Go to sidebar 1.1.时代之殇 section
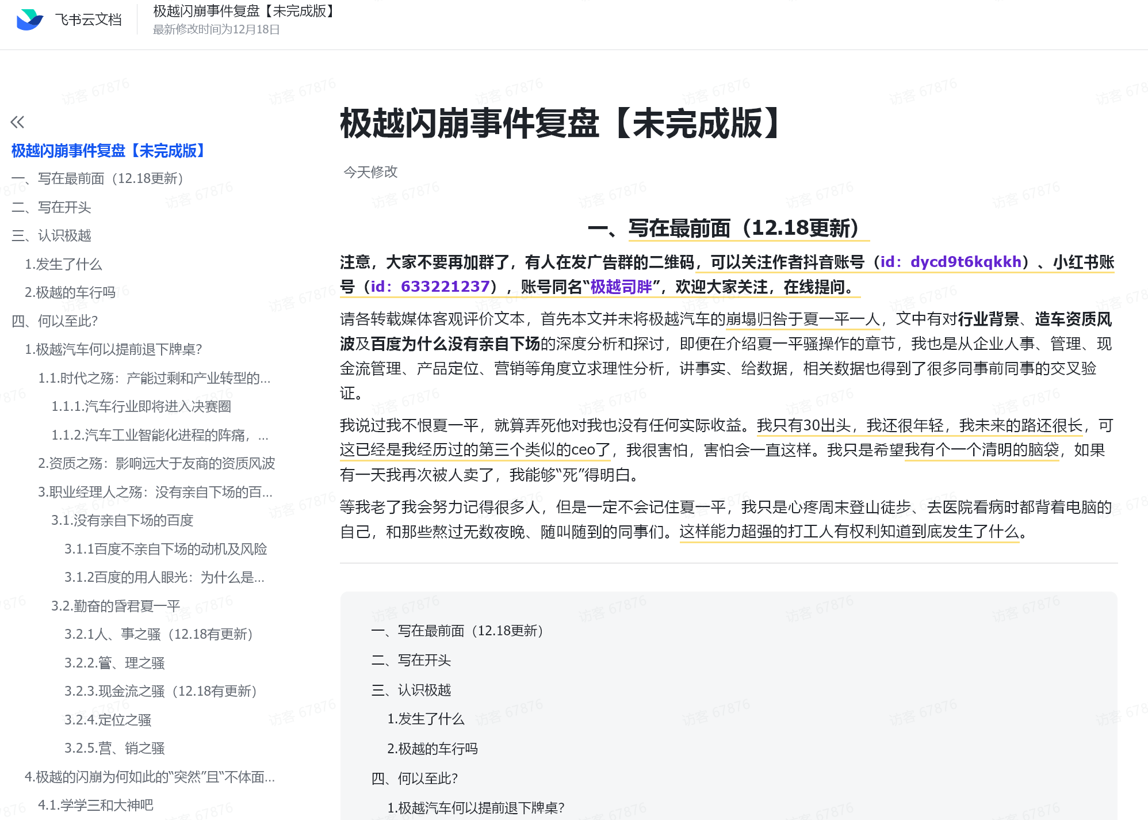Image resolution: width=1148 pixels, height=820 pixels. coord(154,378)
